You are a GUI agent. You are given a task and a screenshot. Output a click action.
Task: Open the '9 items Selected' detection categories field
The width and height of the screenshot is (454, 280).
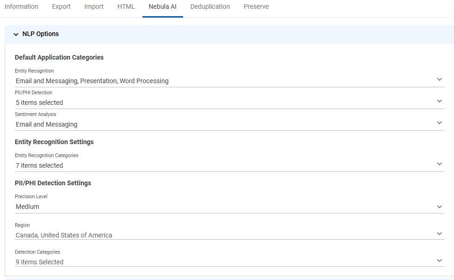coord(229,262)
